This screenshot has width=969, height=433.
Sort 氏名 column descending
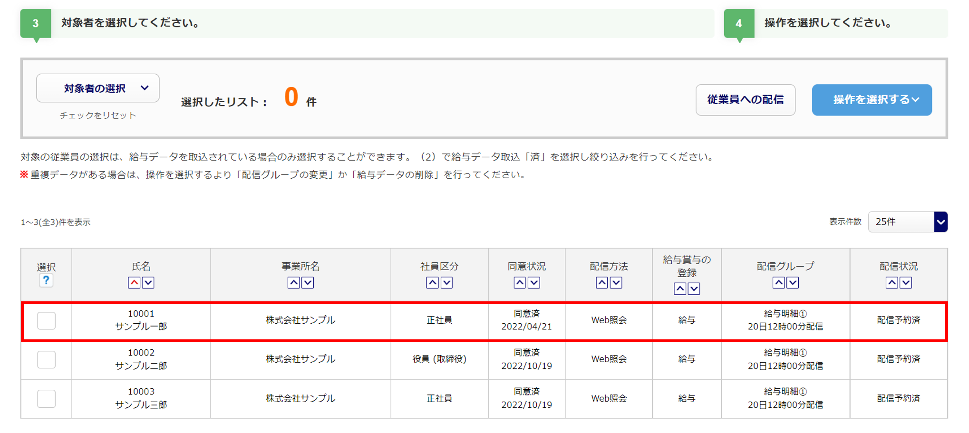tap(148, 283)
